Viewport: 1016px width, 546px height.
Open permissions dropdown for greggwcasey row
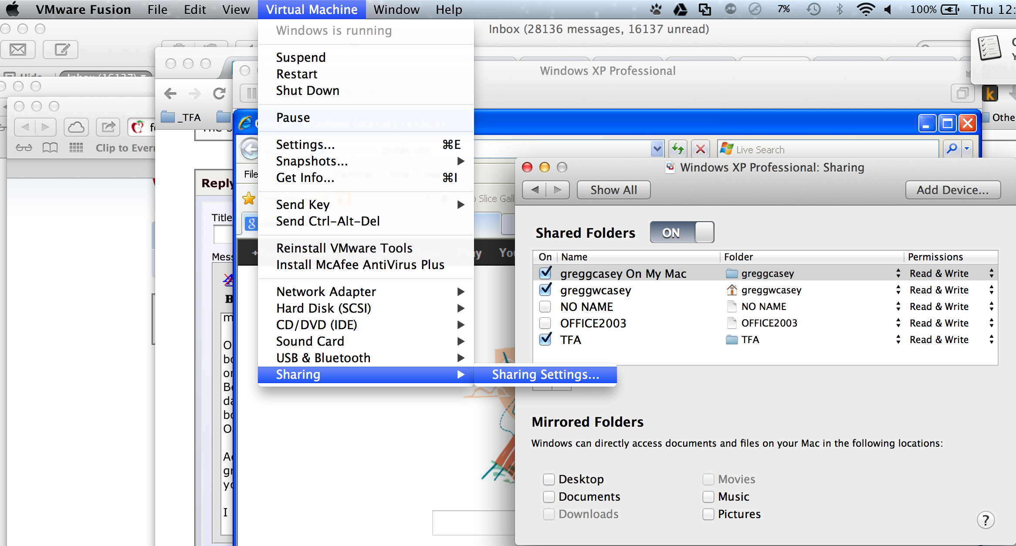pyautogui.click(x=952, y=290)
